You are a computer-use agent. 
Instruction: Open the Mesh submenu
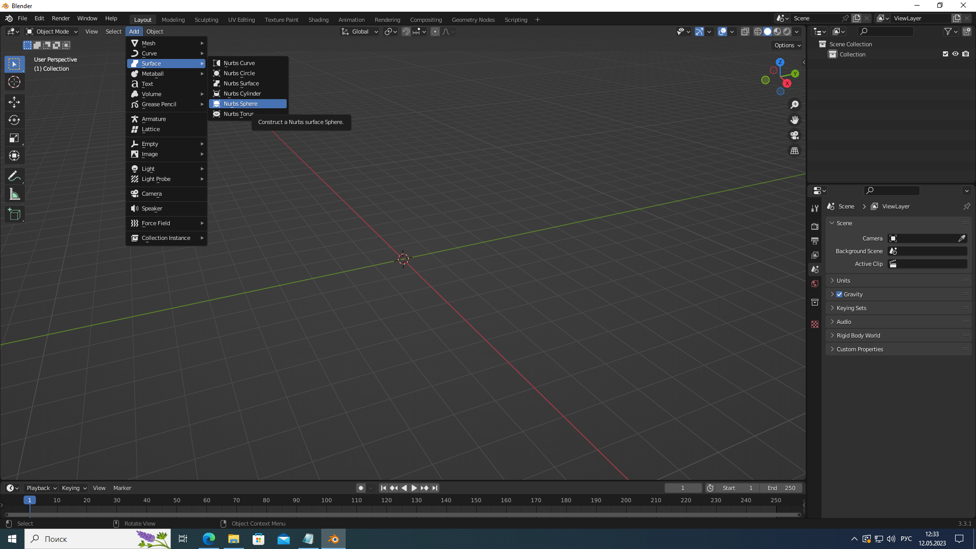166,43
